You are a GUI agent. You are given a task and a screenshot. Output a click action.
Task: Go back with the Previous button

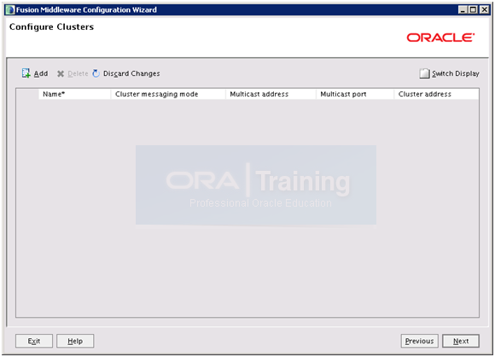(420, 341)
